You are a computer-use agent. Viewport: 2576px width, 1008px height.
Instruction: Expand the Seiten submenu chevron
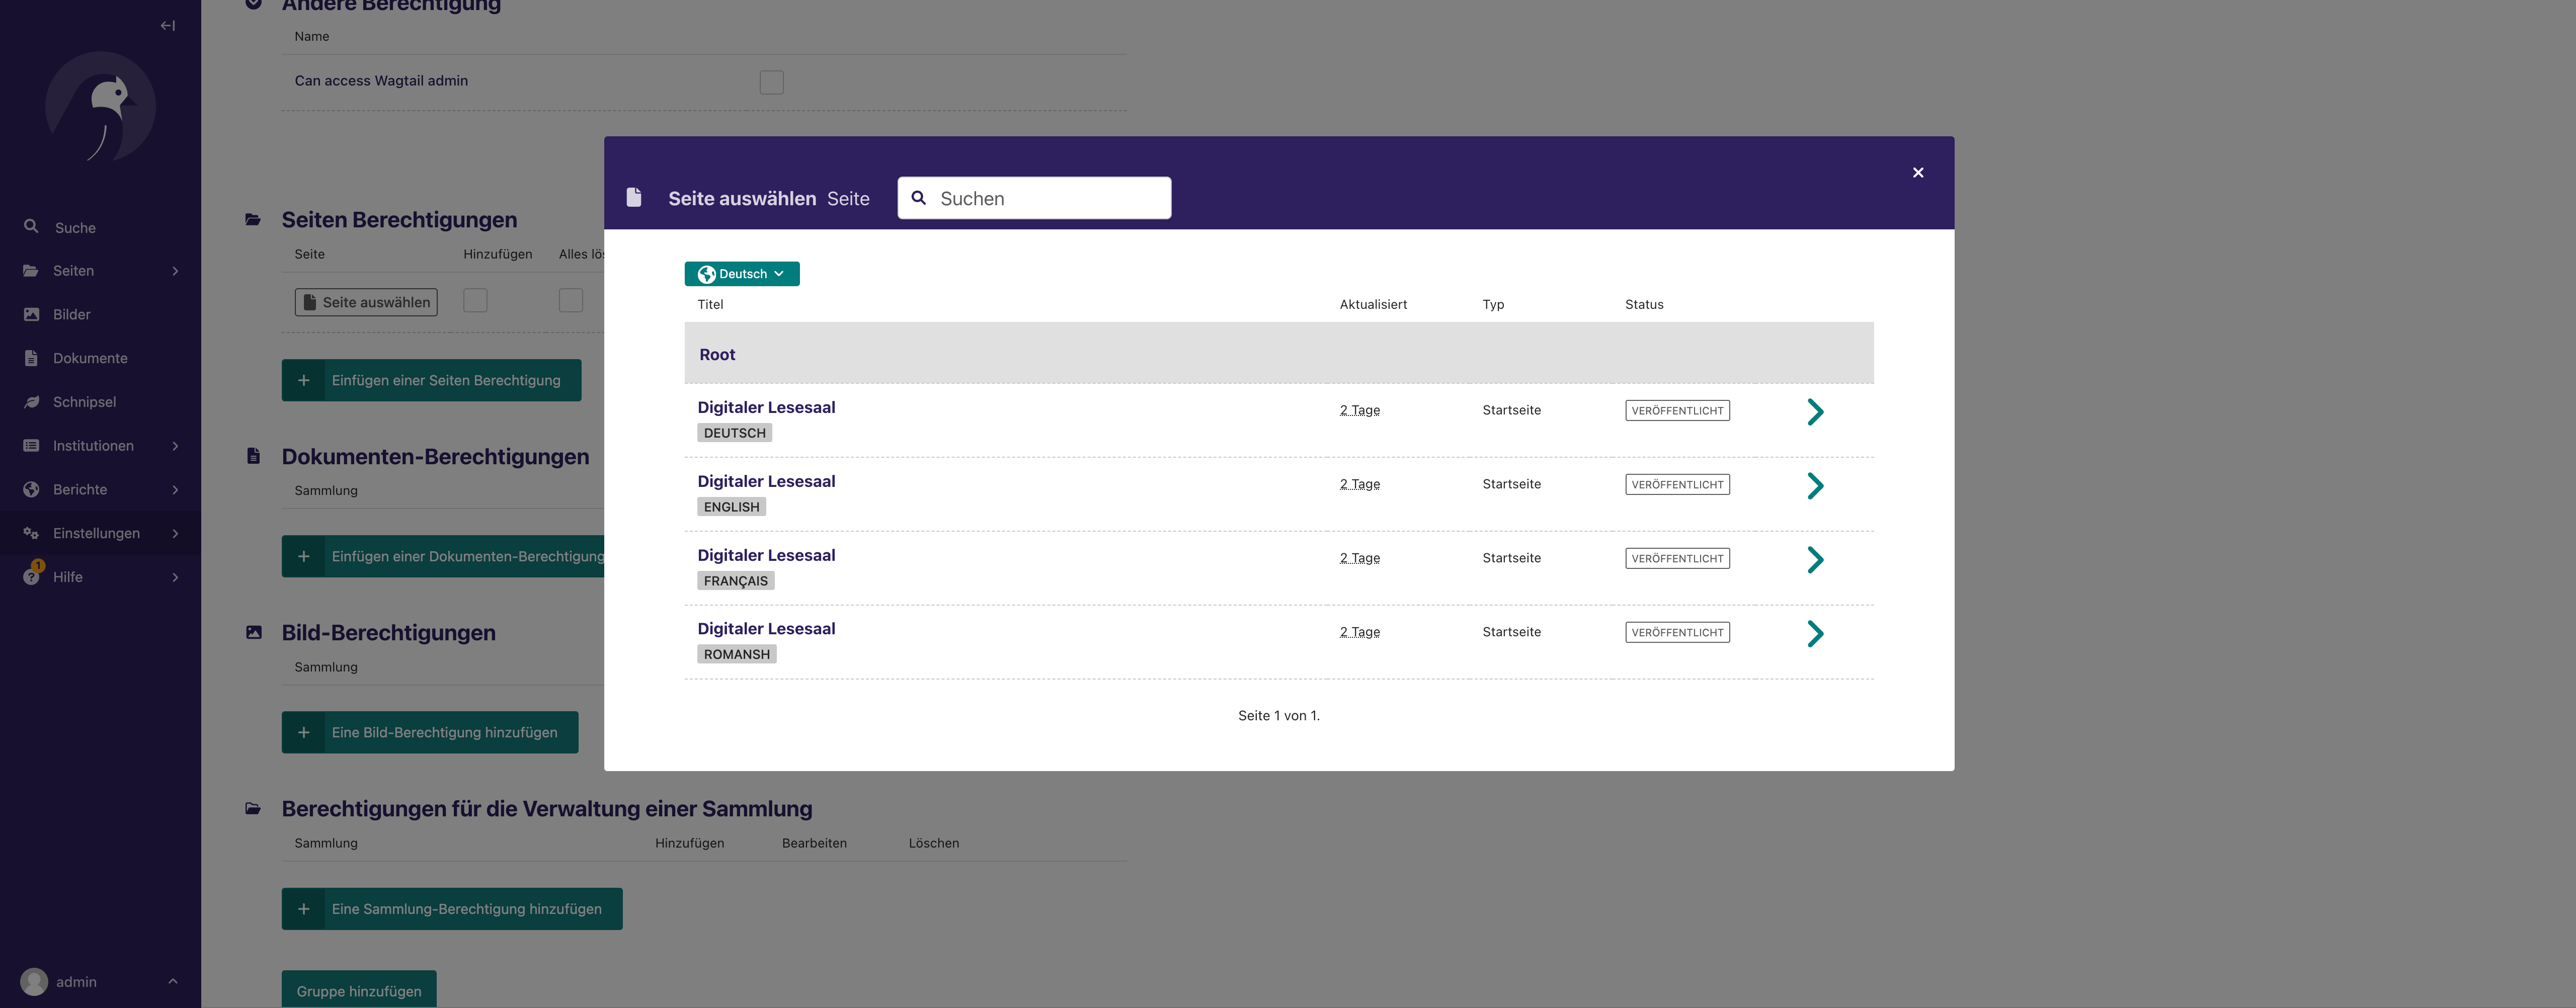[x=176, y=271]
